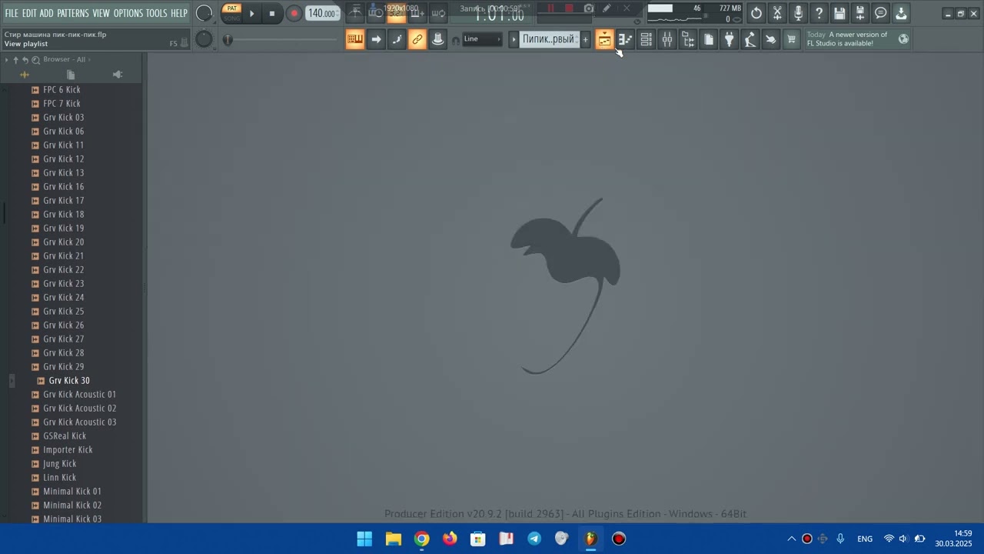Toggle typing keyboard to piano
Viewport: 984px width, 554px height.
coord(354,39)
